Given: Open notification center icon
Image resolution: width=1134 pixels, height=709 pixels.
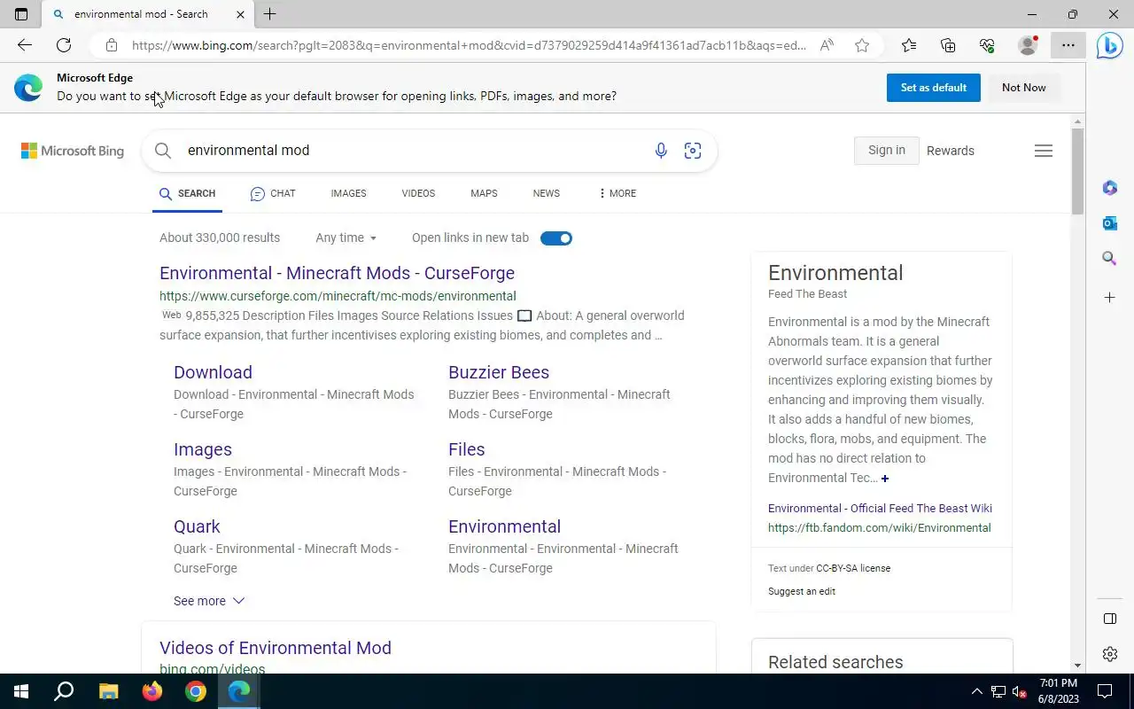Looking at the screenshot, I should [x=1105, y=691].
